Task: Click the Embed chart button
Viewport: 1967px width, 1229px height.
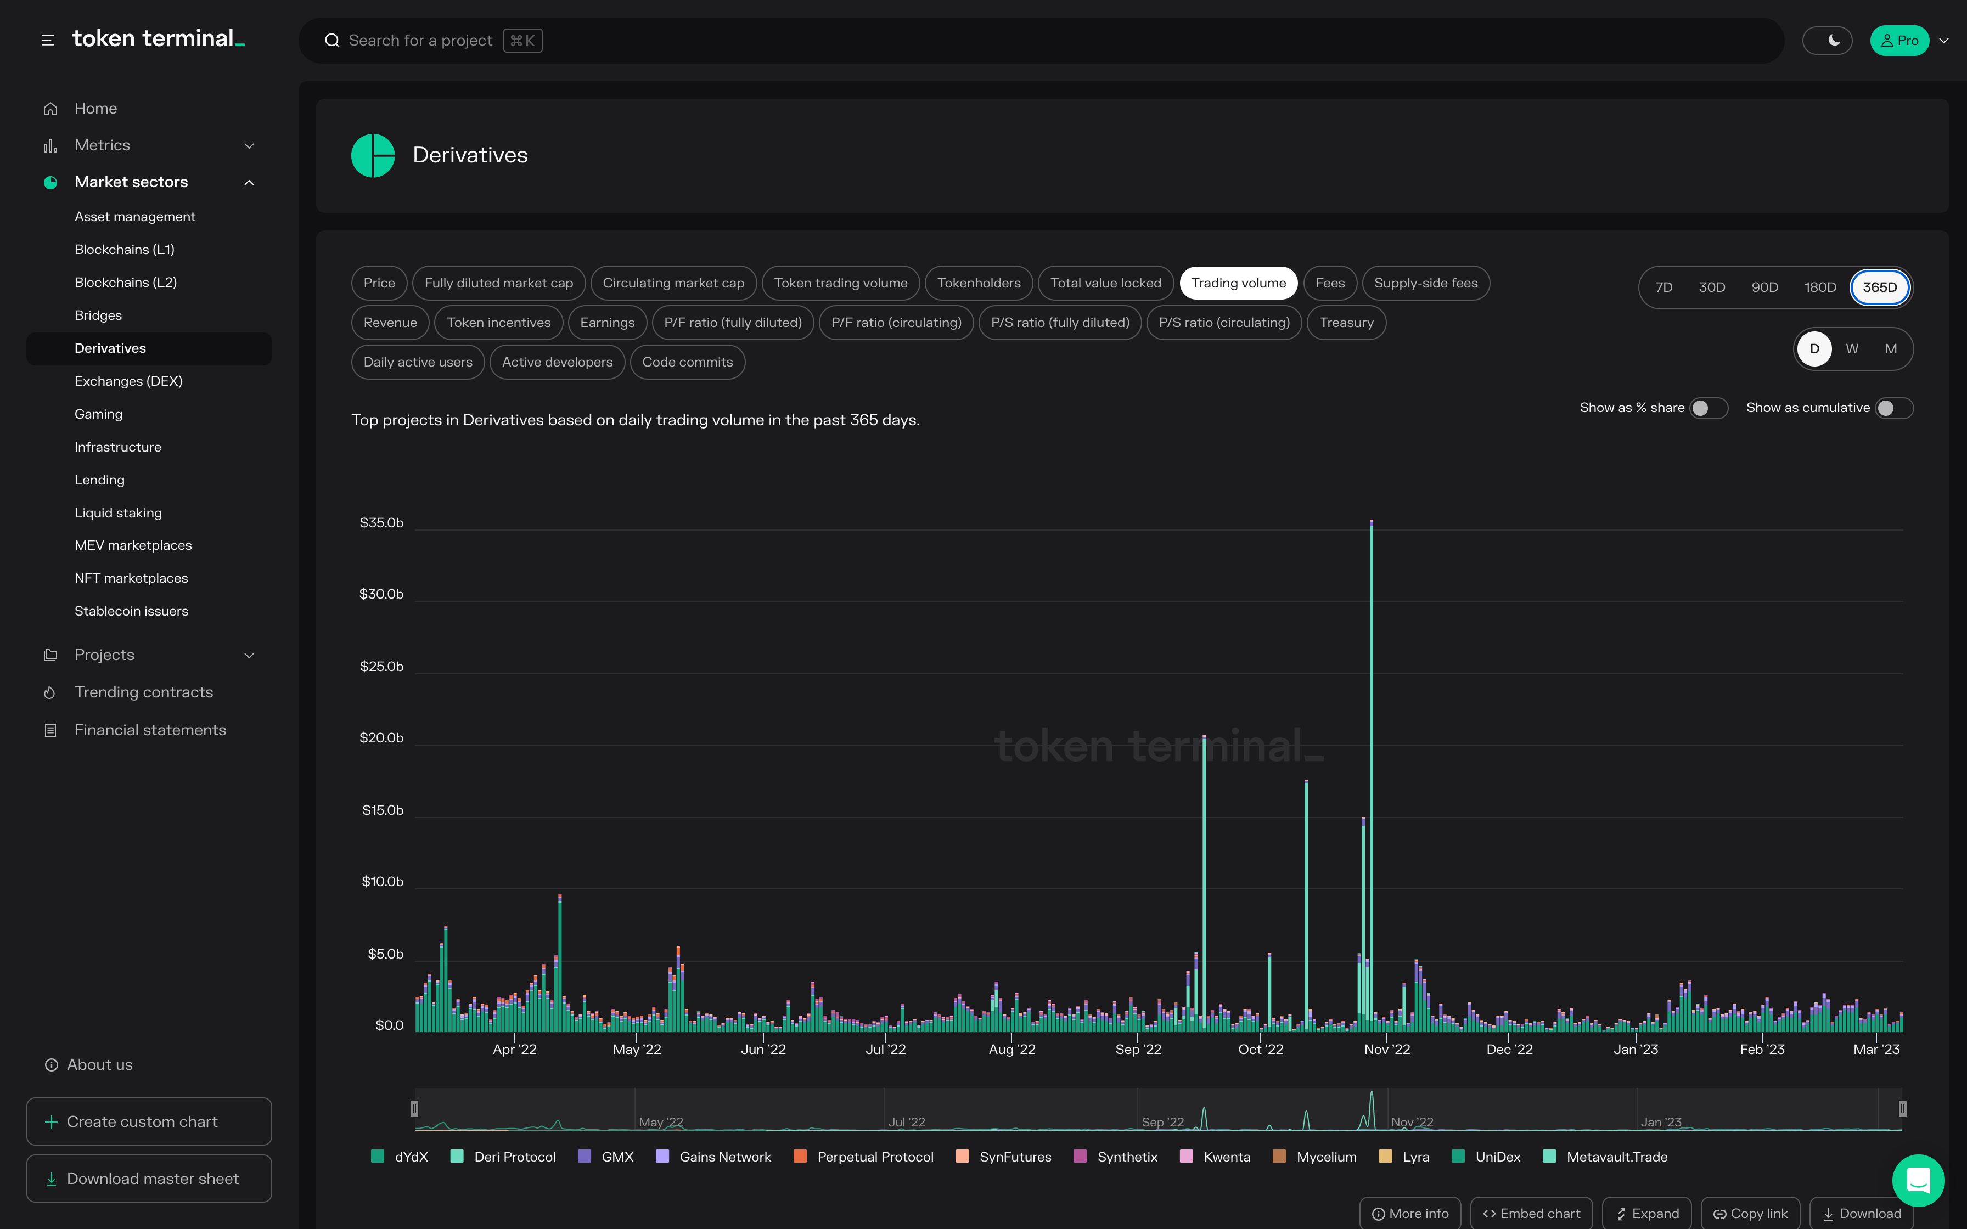Action: click(1531, 1213)
